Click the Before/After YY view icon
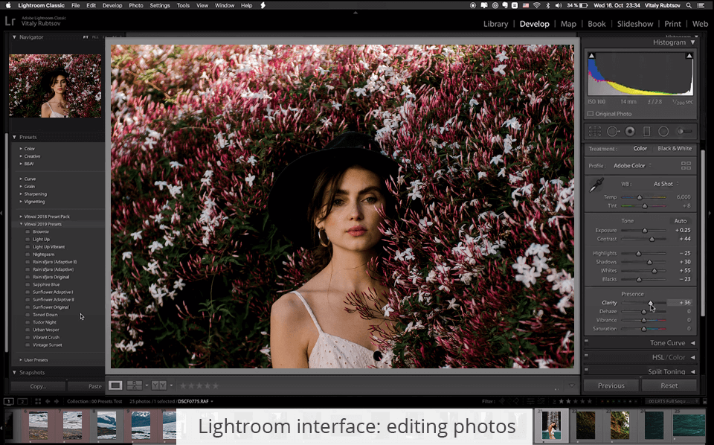The width and height of the screenshot is (714, 445). [x=159, y=385]
